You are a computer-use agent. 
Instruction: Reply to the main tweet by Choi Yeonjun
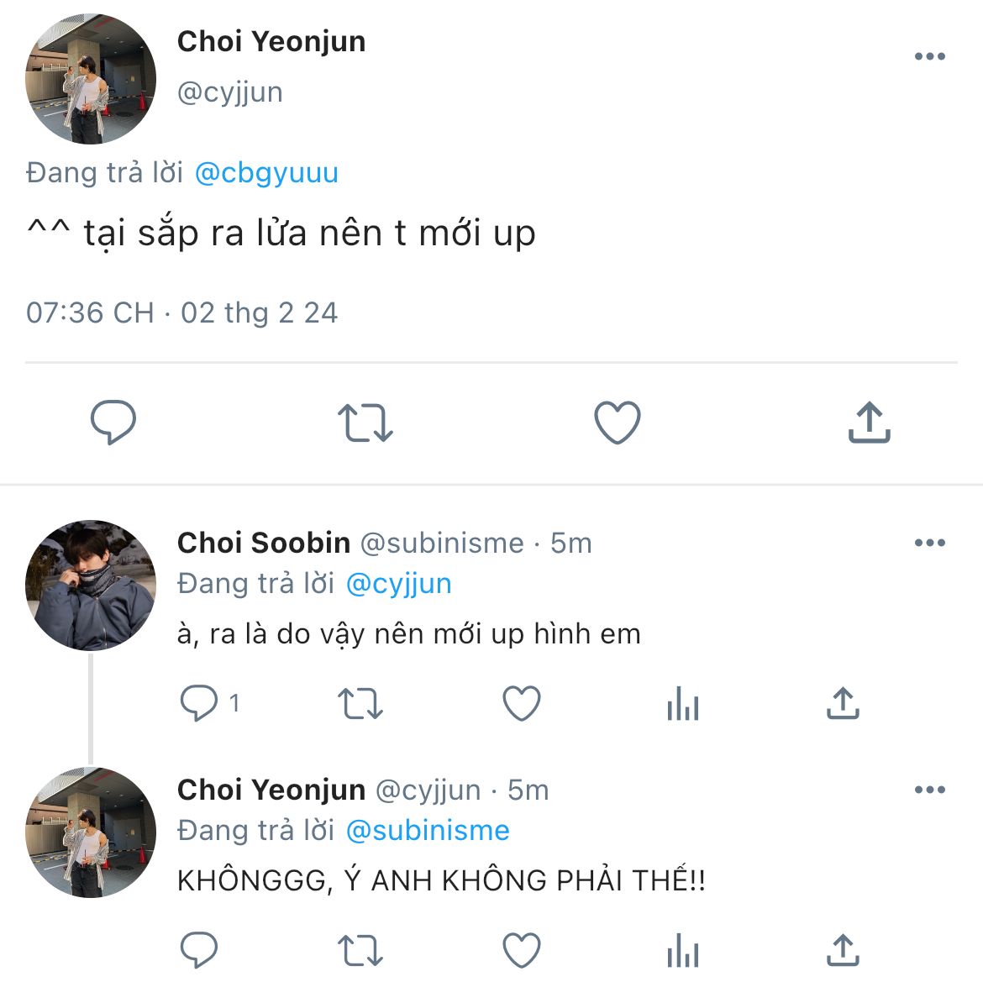(113, 422)
